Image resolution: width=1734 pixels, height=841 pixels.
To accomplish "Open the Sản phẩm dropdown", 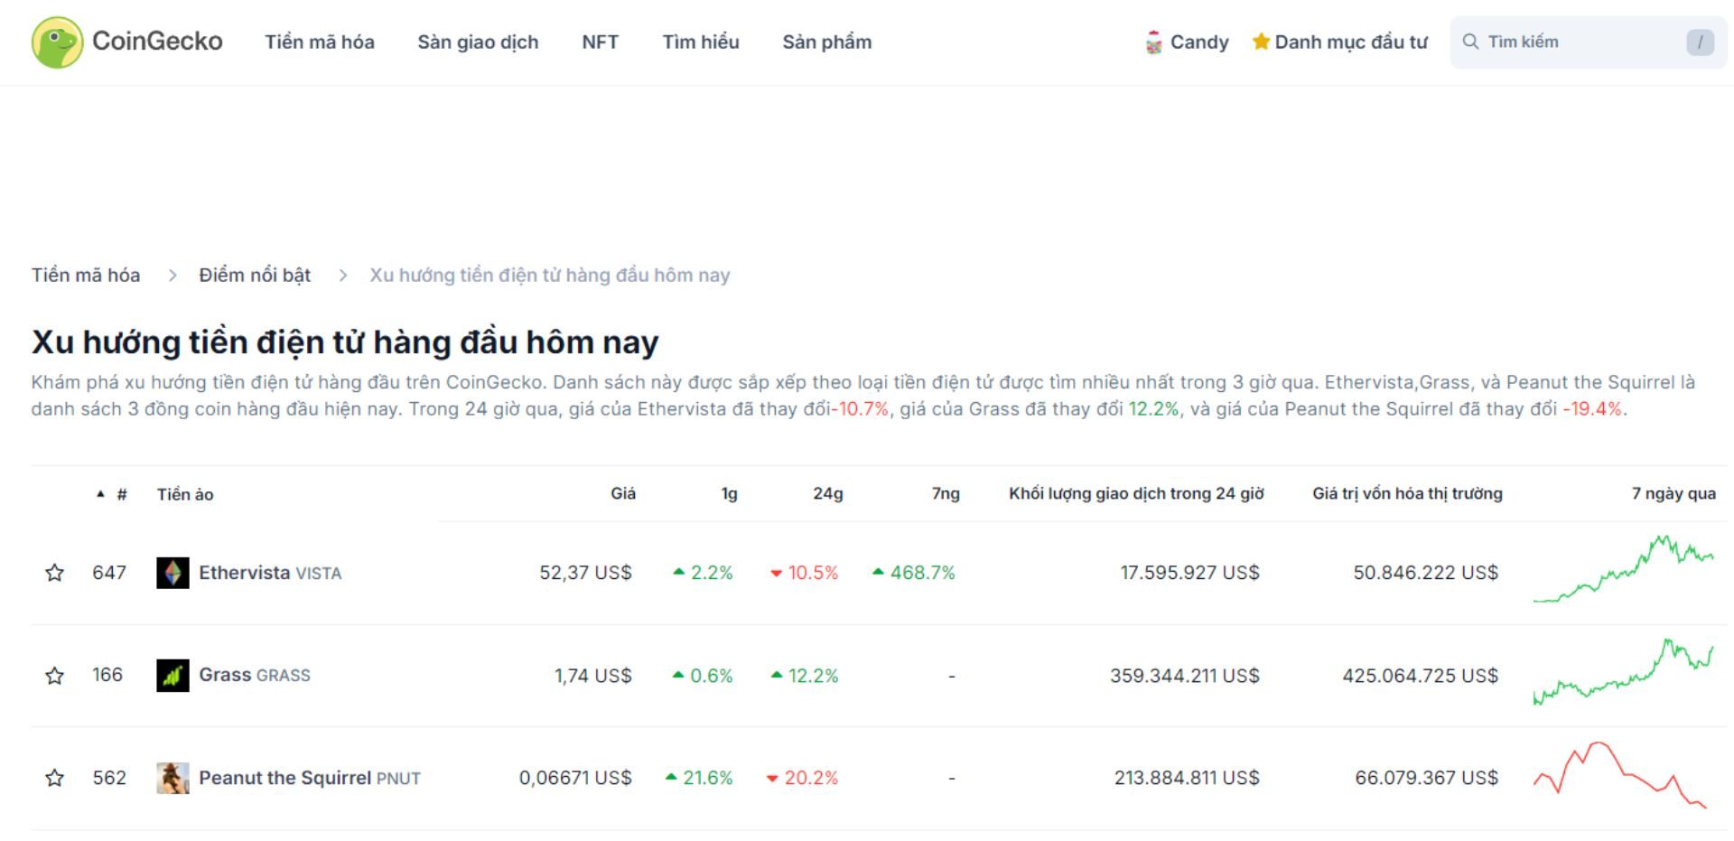I will pyautogui.click(x=826, y=42).
